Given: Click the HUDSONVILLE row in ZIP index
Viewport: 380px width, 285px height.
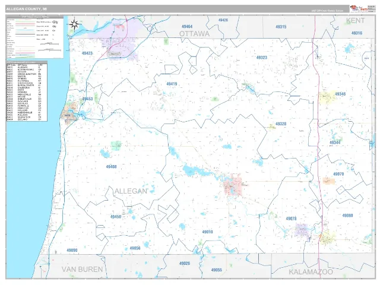Looking at the screenshot, I should pos(27,112).
